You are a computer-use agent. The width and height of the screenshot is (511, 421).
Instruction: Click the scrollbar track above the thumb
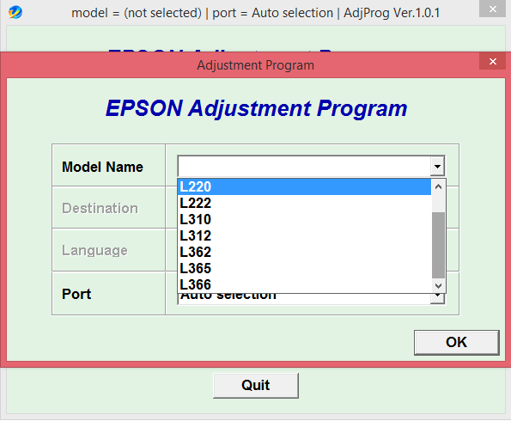click(x=438, y=203)
